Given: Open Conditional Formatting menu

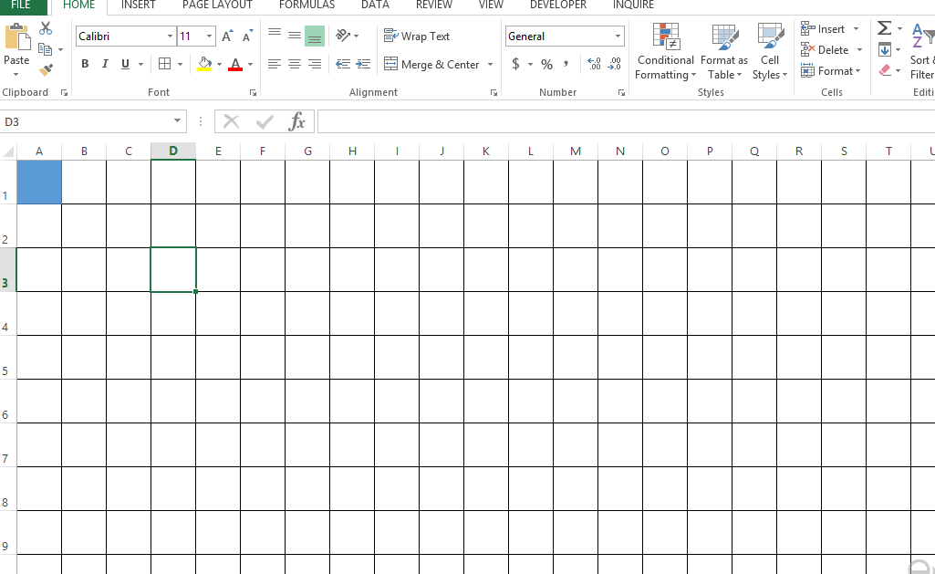Looking at the screenshot, I should click(x=666, y=52).
